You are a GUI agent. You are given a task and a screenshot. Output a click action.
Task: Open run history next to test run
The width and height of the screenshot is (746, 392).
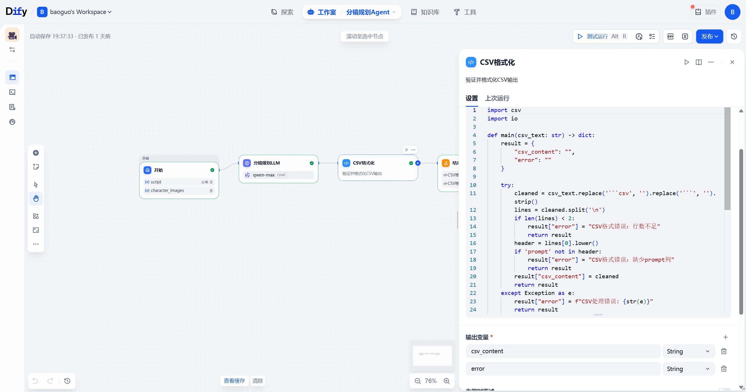tap(639, 36)
